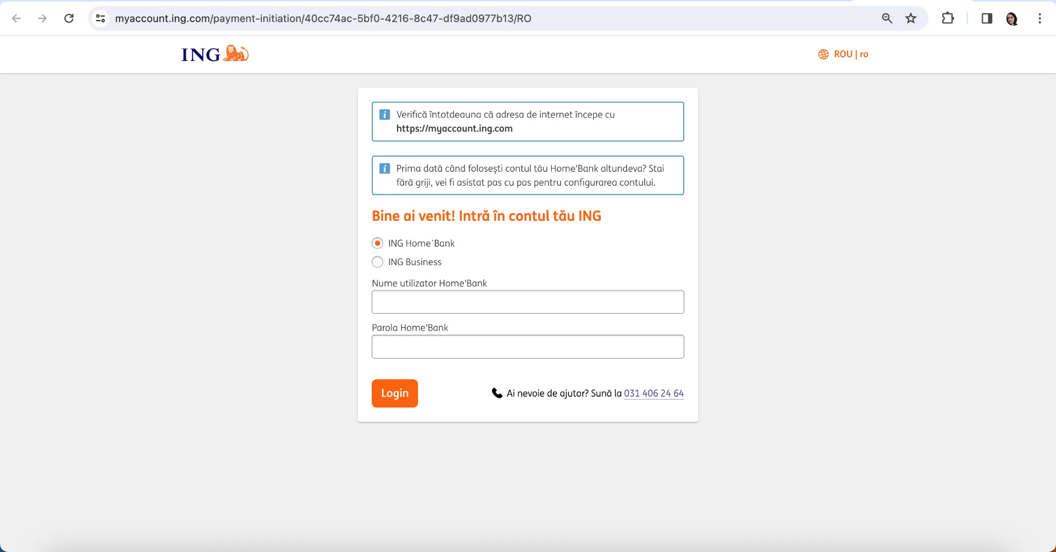Click the 'Nume utilizator Home'Bank' label
The width and height of the screenshot is (1056, 552).
430,283
